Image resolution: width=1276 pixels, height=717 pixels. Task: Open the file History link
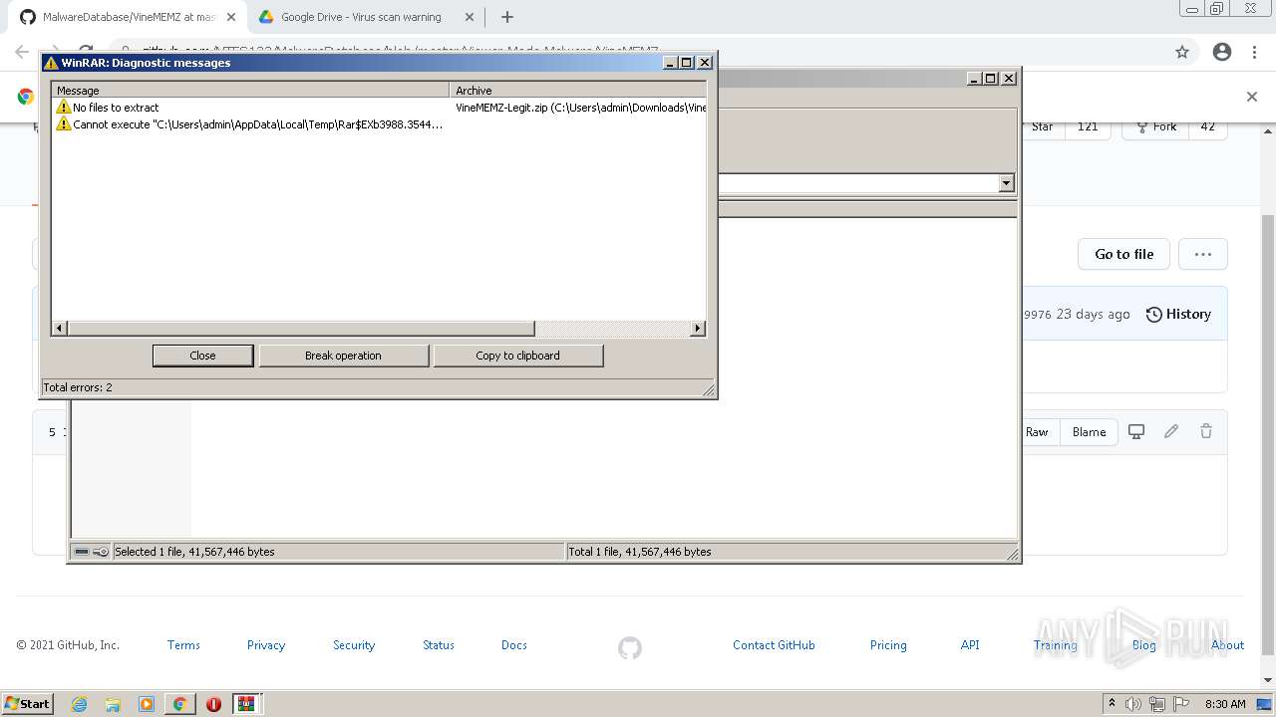tap(1178, 314)
